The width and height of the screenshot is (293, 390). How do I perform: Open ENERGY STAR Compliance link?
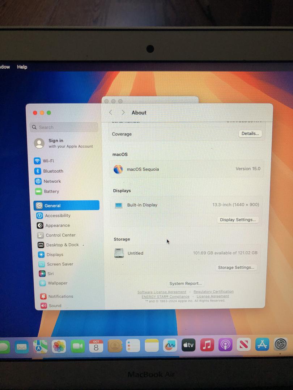click(x=165, y=296)
